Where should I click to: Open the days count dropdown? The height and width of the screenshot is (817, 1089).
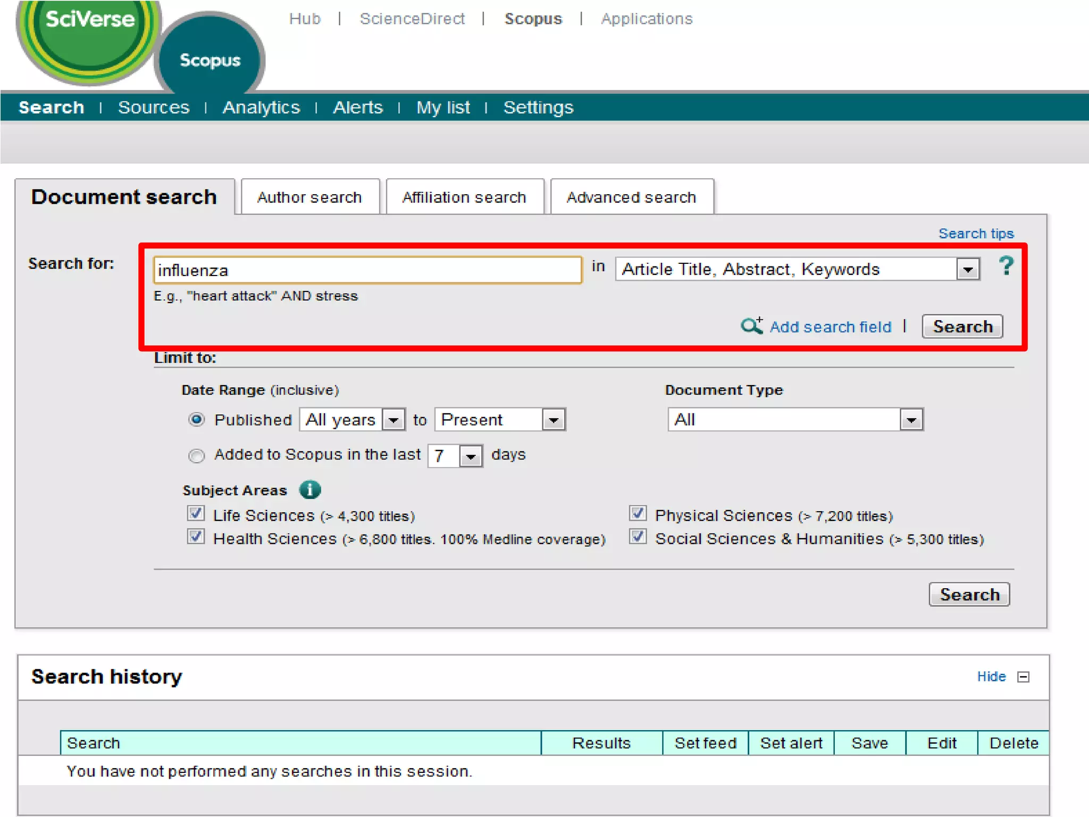click(471, 456)
